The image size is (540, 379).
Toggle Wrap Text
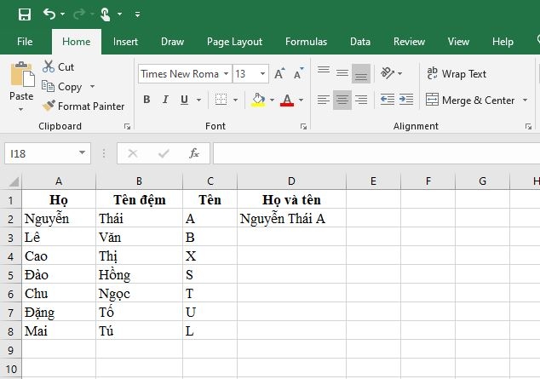(457, 73)
